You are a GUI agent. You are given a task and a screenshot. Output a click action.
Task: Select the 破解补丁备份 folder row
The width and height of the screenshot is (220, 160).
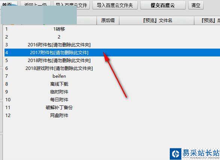pyautogui.click(x=112, y=107)
